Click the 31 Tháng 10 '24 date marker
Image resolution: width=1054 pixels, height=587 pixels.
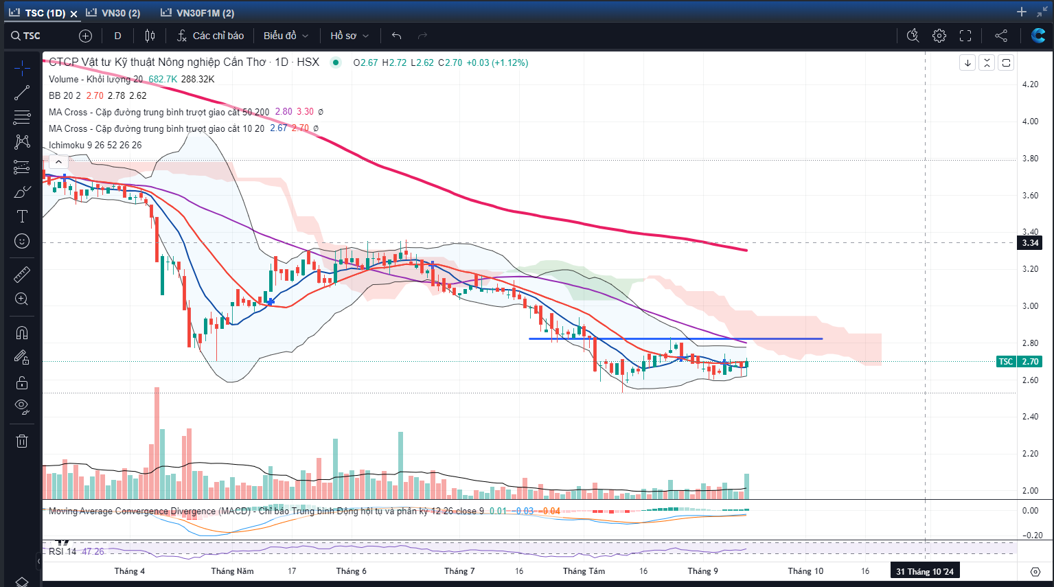924,571
